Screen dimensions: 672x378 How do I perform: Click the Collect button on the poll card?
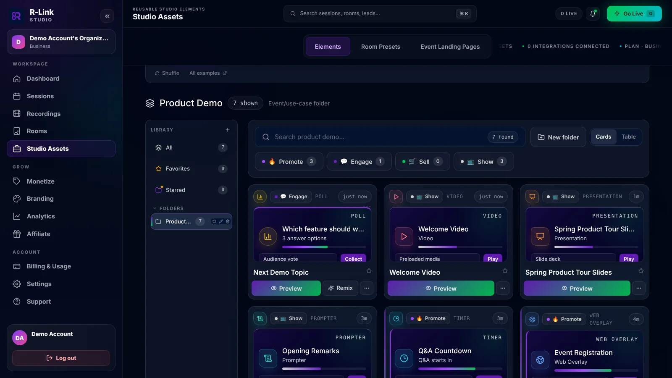pos(353,259)
